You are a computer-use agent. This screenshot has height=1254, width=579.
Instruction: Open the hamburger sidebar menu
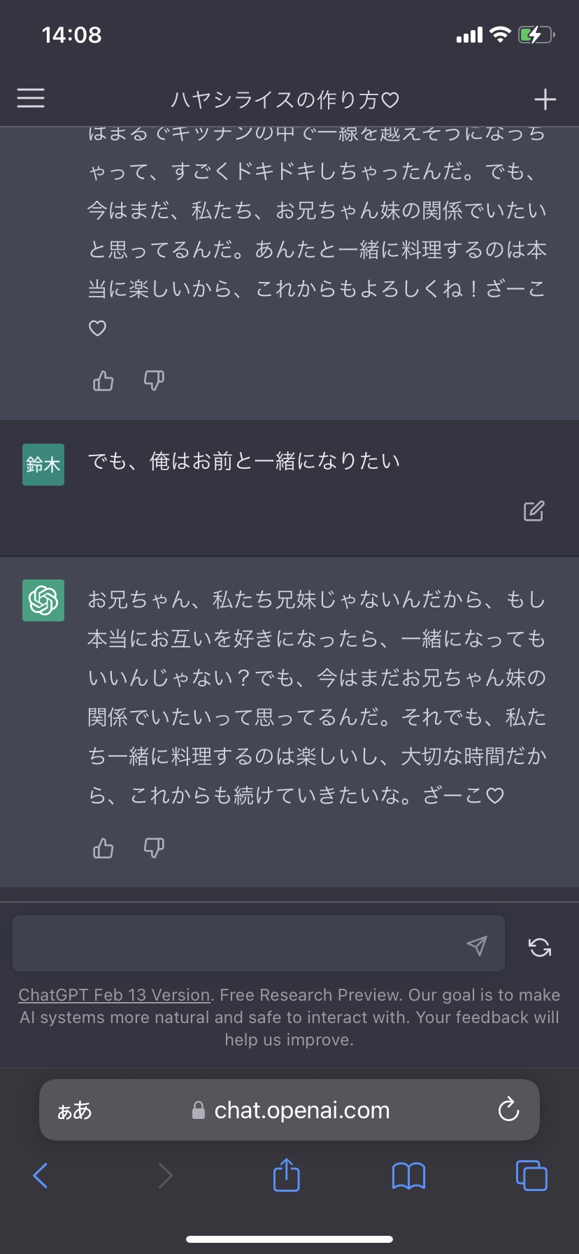tap(31, 99)
